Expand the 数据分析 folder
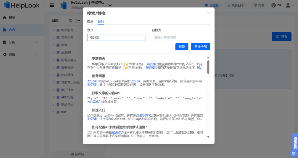The width and height of the screenshot is (298, 158). (x=54, y=68)
